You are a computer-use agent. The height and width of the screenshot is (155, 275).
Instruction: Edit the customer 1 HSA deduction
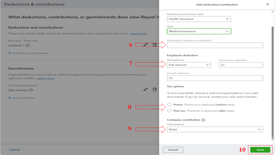click(x=146, y=45)
